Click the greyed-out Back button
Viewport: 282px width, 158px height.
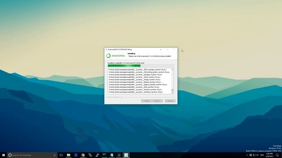click(146, 101)
